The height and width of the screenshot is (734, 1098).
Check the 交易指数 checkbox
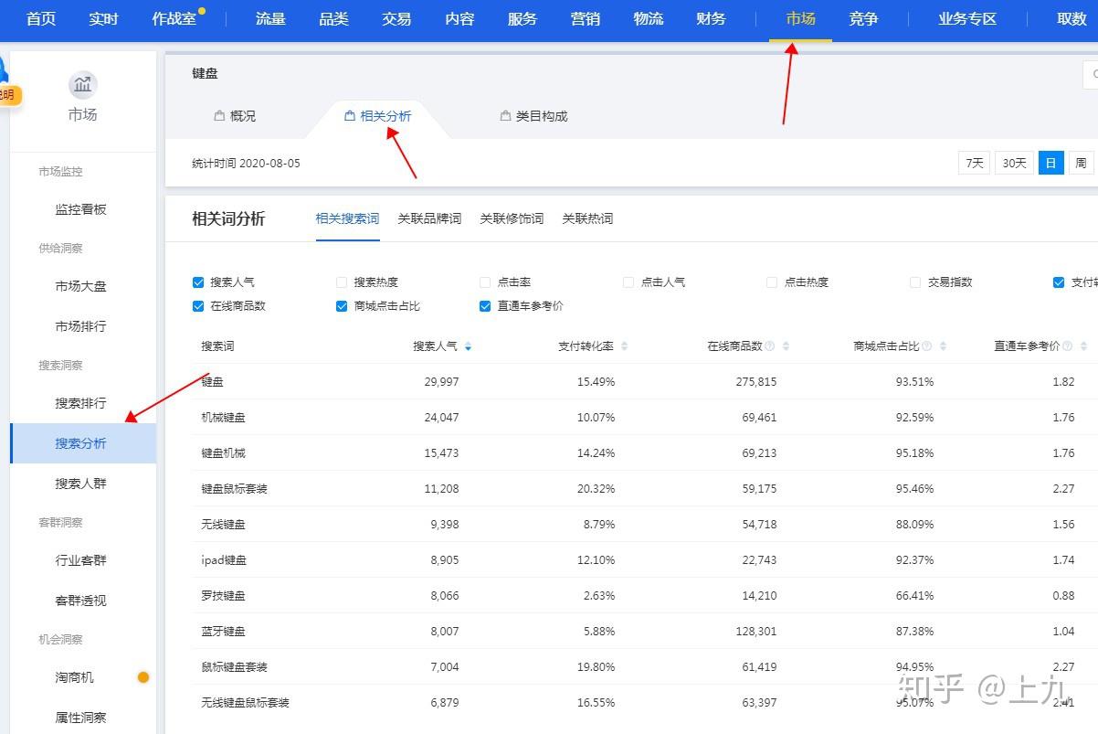[915, 282]
